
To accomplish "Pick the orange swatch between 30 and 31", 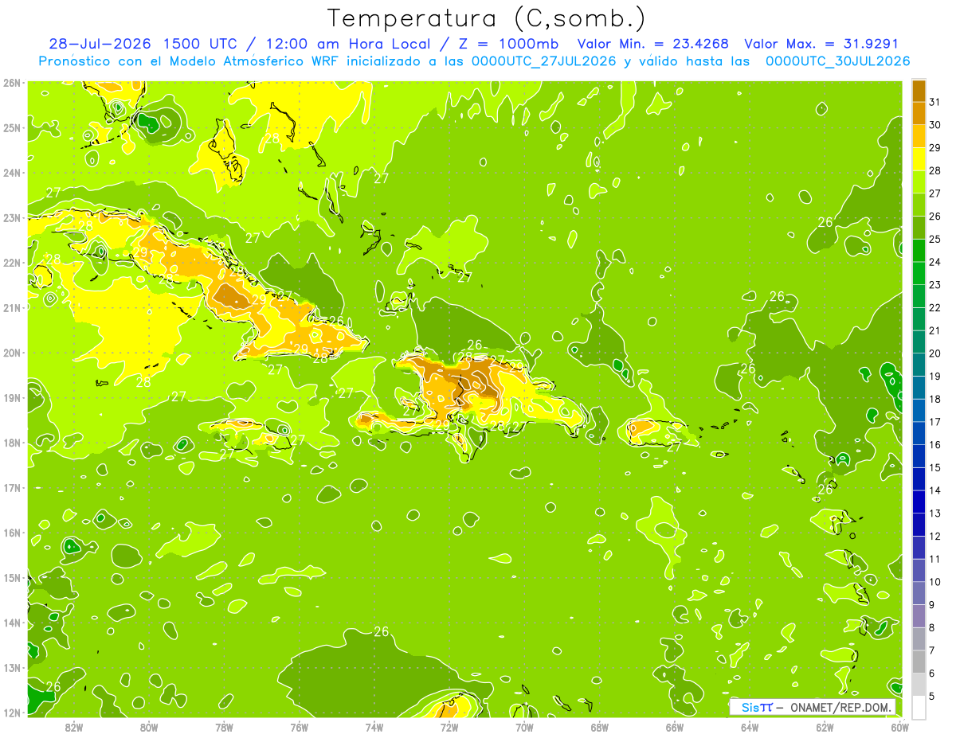I will [919, 113].
